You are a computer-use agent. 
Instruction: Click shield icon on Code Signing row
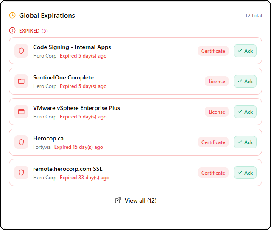21,51
